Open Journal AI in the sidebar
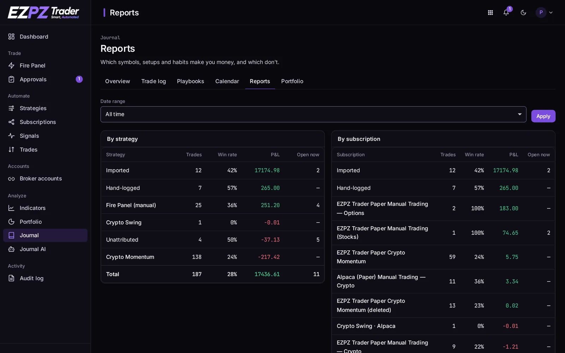The width and height of the screenshot is (565, 353). coord(45,249)
